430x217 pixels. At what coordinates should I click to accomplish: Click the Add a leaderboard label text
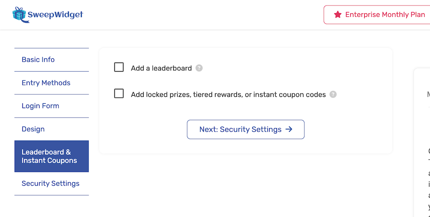(x=161, y=68)
